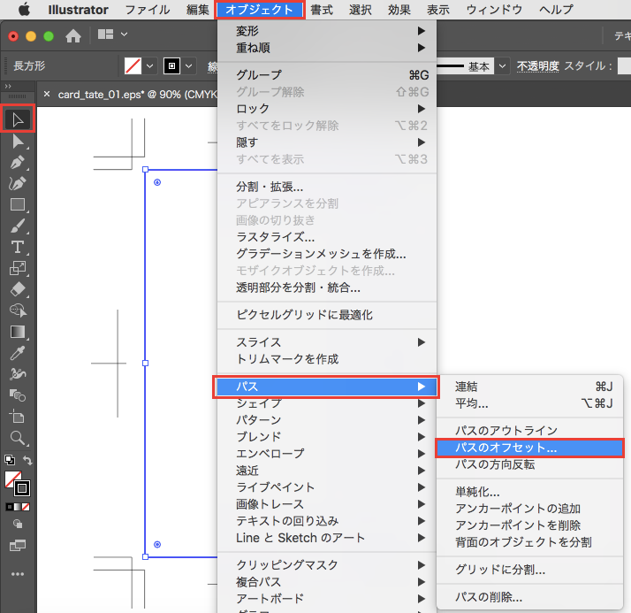
Task: Set the color mode to None
Action: pos(27,507)
